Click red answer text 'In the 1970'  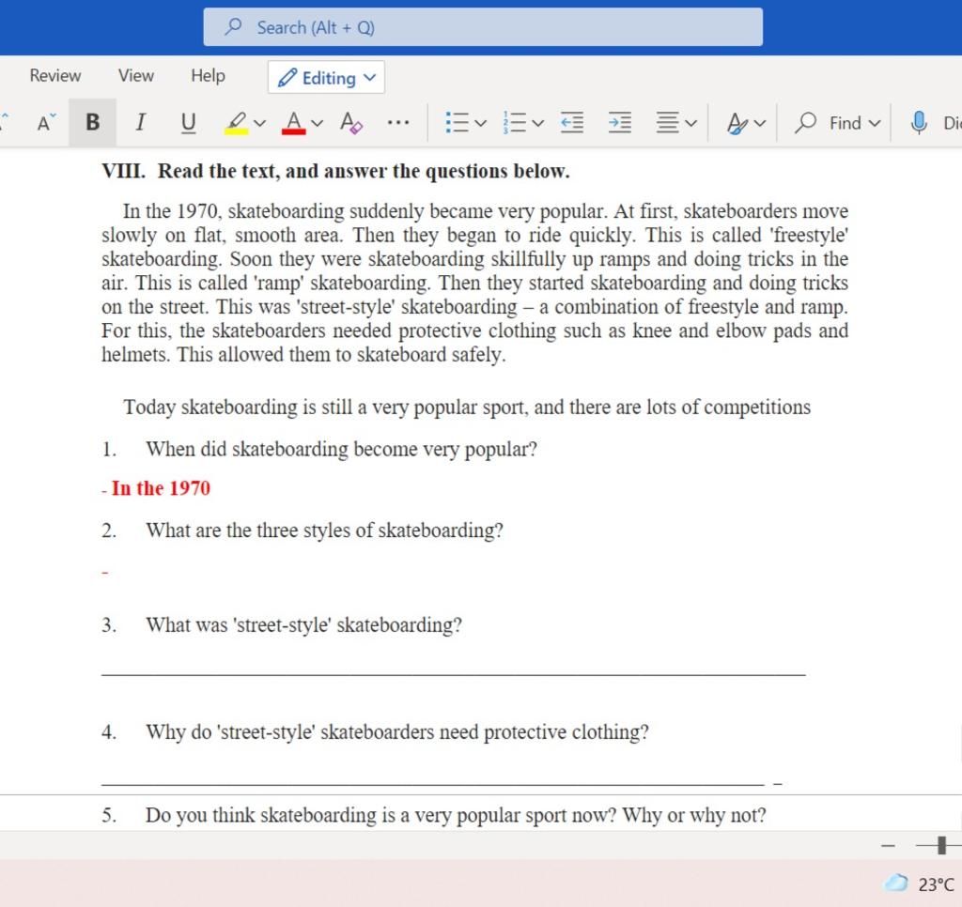coord(162,488)
